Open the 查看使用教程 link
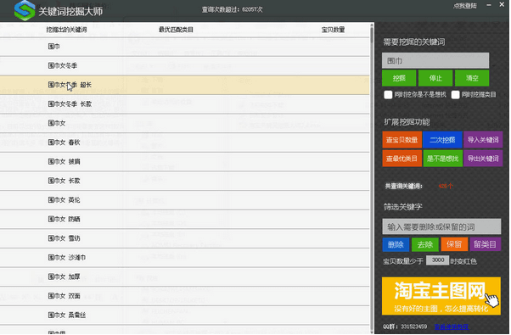 (x=452, y=327)
